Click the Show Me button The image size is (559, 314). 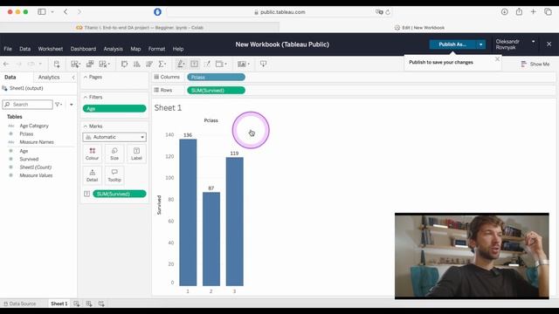[535, 64]
